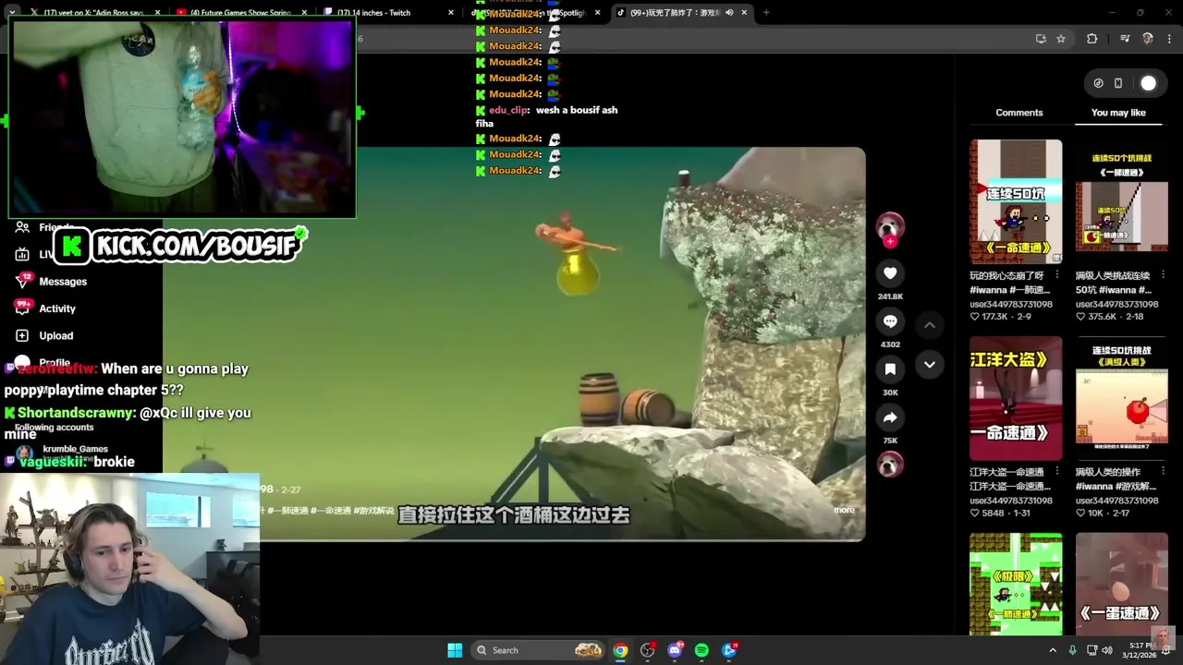Screen dimensions: 1183x665
Task: Click the install app icon in address bar
Action: click(1041, 39)
